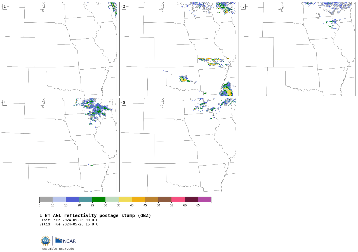Click the colorbar tick label 15
The height and width of the screenshot is (252, 358).
[x=66, y=206]
